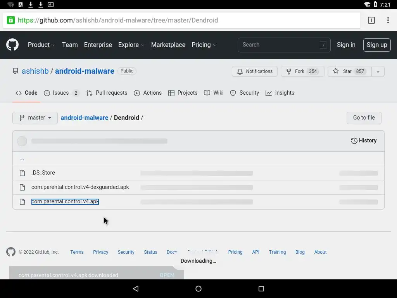Click Sign in
This screenshot has width=397, height=298.
(346, 45)
